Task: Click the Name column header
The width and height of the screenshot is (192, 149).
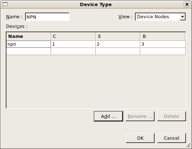Action: point(29,36)
